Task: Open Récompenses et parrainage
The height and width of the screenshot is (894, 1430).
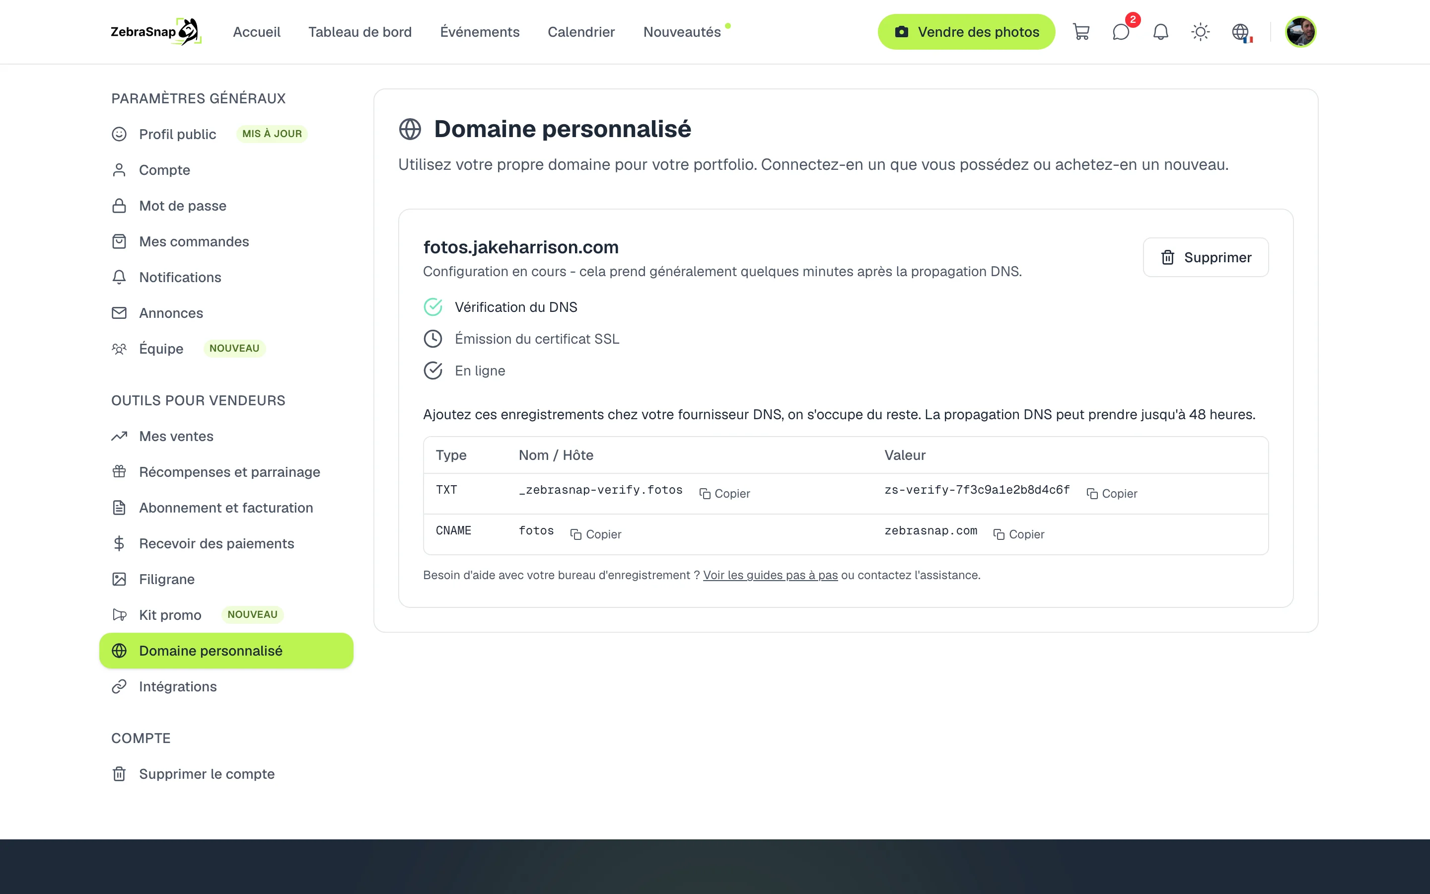Action: (x=226, y=472)
